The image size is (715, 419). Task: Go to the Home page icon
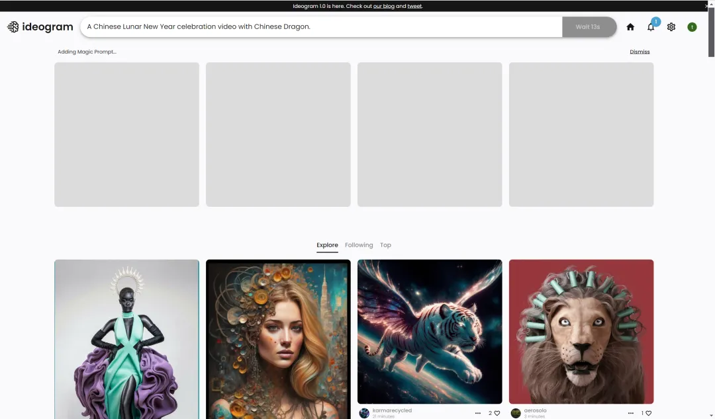tap(630, 27)
